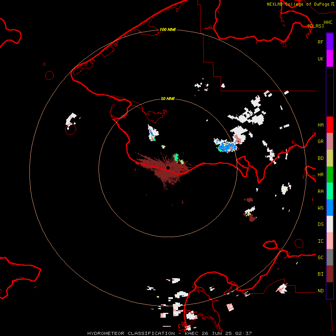The height and width of the screenshot is (336, 336).
Task: Click the 'GC' legend label
Action: pos(320,257)
